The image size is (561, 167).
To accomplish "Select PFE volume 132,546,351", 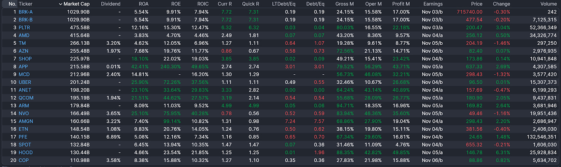I will point(542,137).
